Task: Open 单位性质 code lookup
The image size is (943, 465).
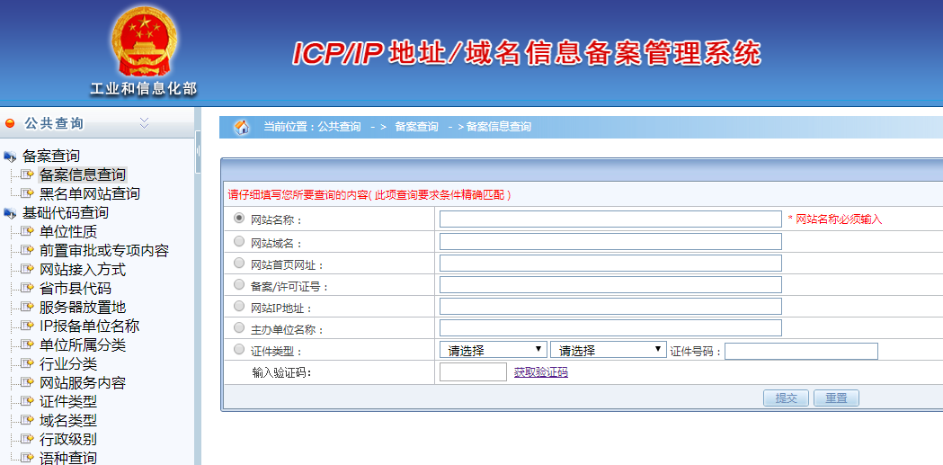Action: click(x=68, y=231)
